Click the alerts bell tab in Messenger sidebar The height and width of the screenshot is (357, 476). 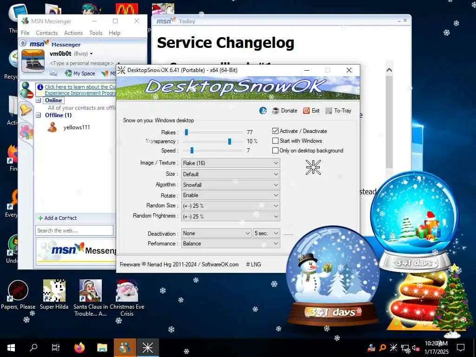click(26, 109)
